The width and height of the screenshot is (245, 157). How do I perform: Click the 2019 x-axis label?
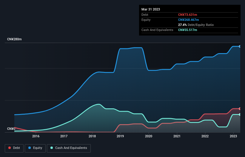(x=120, y=136)
